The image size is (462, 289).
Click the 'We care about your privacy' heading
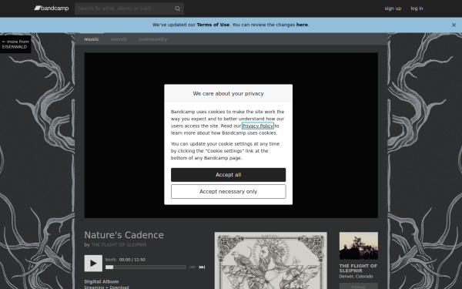229,93
